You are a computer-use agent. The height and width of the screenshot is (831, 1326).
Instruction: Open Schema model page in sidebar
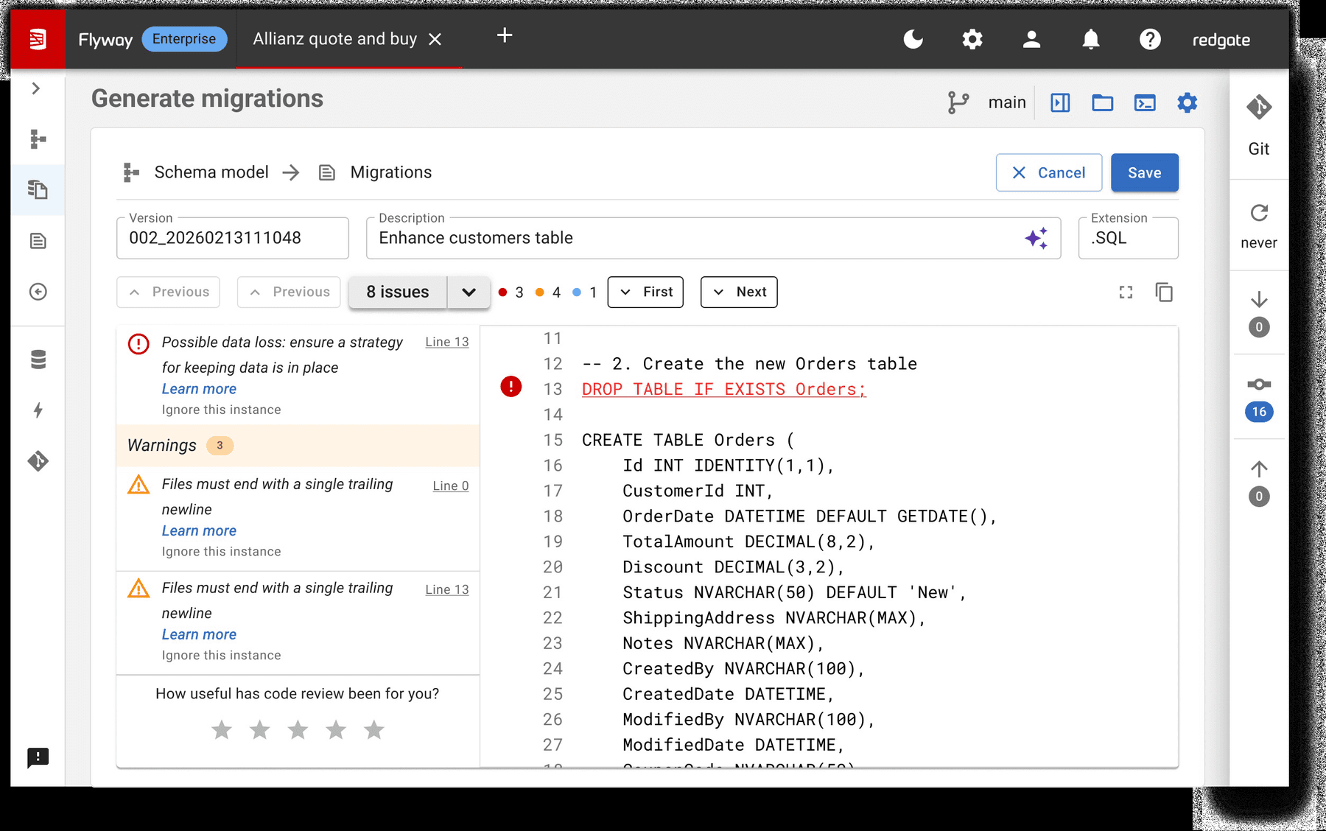38,139
